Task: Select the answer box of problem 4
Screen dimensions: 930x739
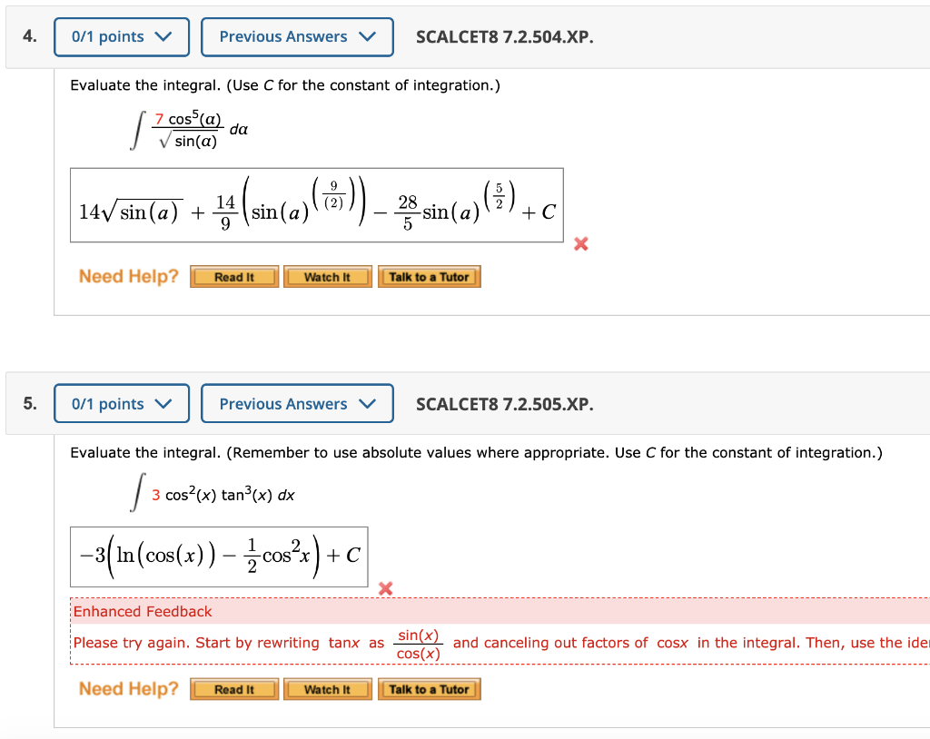Action: coord(316,205)
